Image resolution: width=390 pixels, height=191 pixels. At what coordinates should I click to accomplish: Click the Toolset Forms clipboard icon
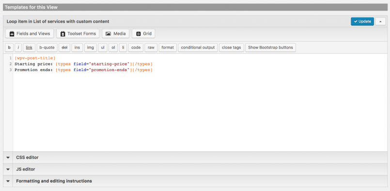[x=62, y=34]
